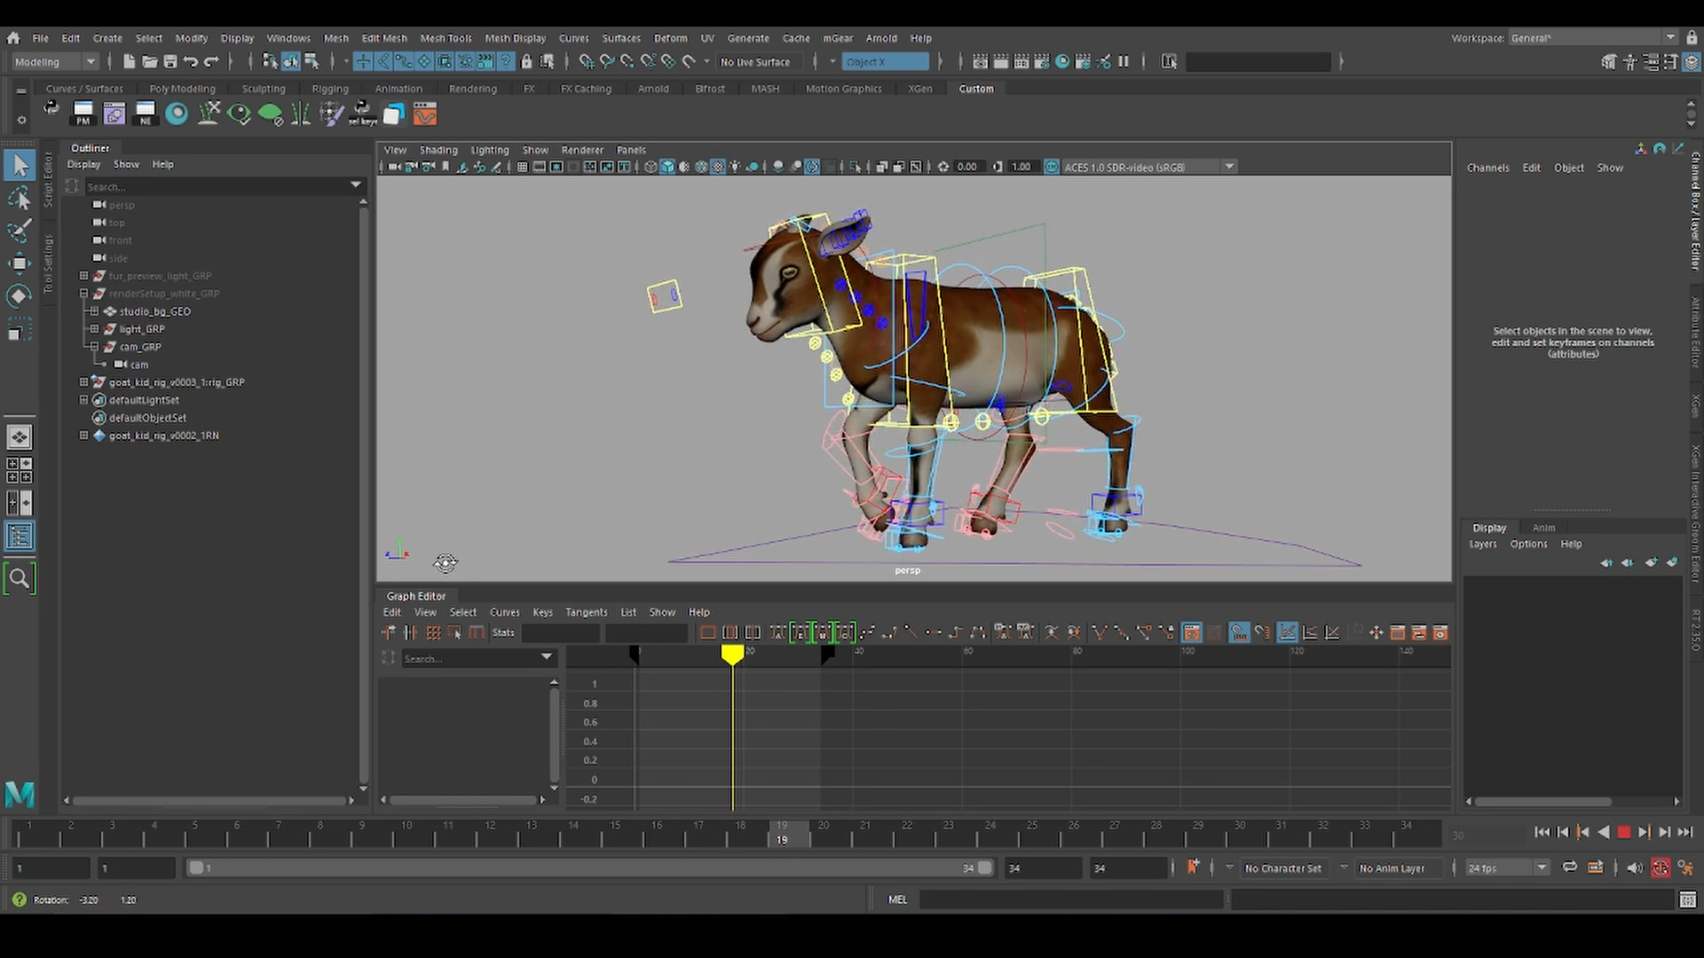This screenshot has height=958, width=1704.
Task: Open the Graph Editor Tangents menu
Action: point(586,612)
